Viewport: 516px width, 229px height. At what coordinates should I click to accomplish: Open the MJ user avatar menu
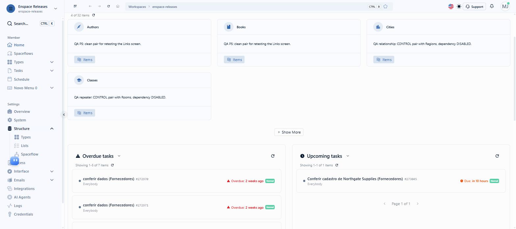click(x=505, y=6)
